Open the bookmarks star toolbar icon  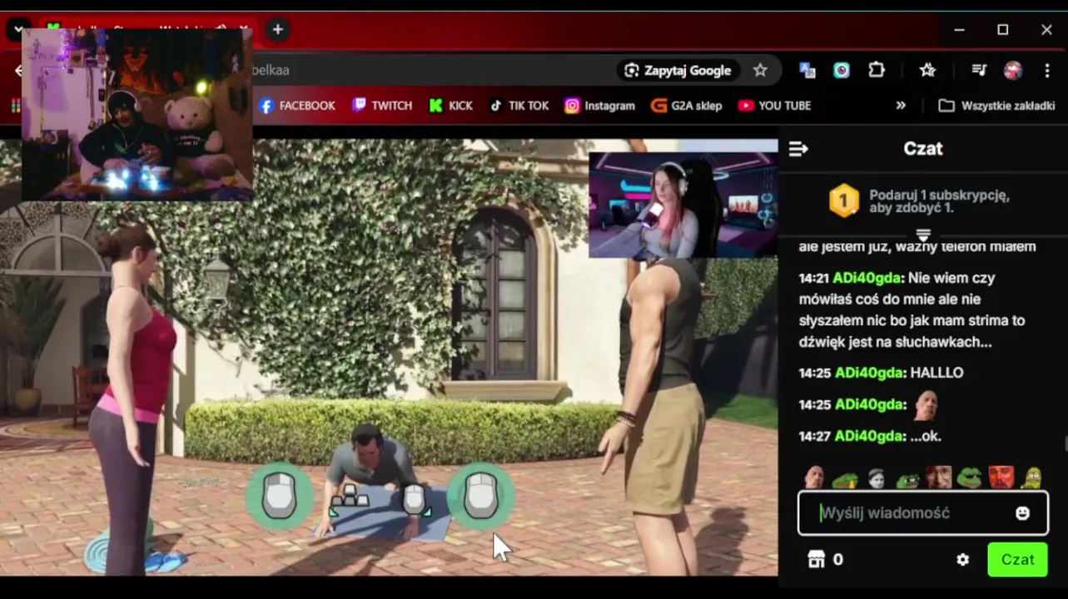pos(927,70)
